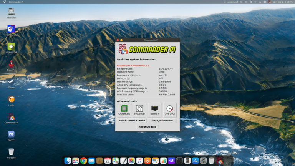
Task: Open the Pages-style document app in dock
Action: coord(156,161)
